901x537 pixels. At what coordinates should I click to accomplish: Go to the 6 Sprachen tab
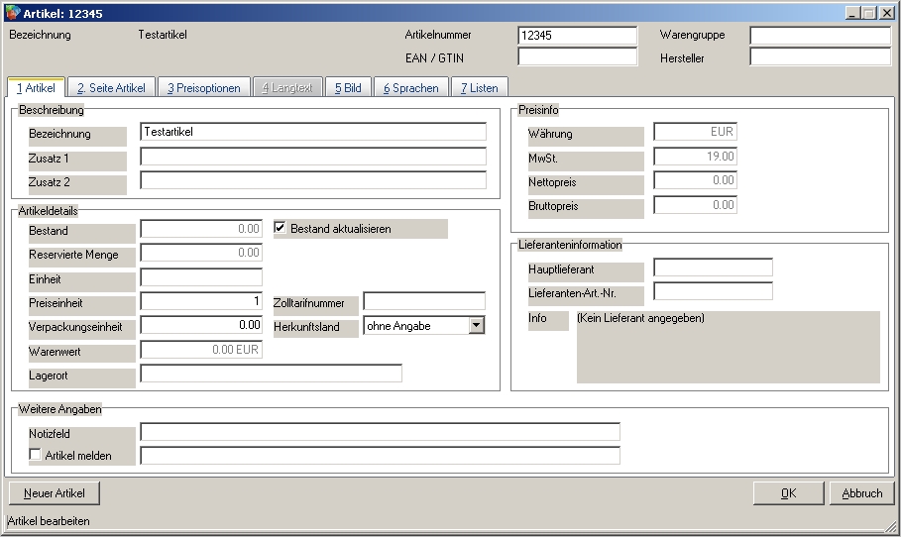[410, 88]
